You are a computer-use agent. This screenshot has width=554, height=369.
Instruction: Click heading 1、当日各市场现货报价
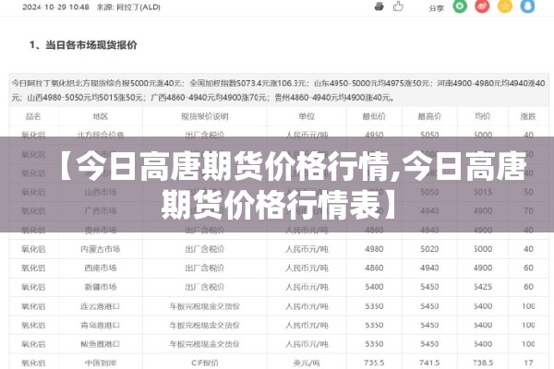83,45
